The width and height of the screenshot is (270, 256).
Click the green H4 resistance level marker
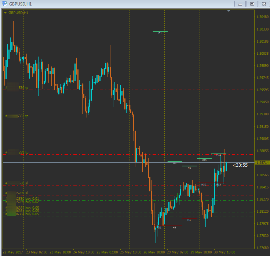point(175,162)
